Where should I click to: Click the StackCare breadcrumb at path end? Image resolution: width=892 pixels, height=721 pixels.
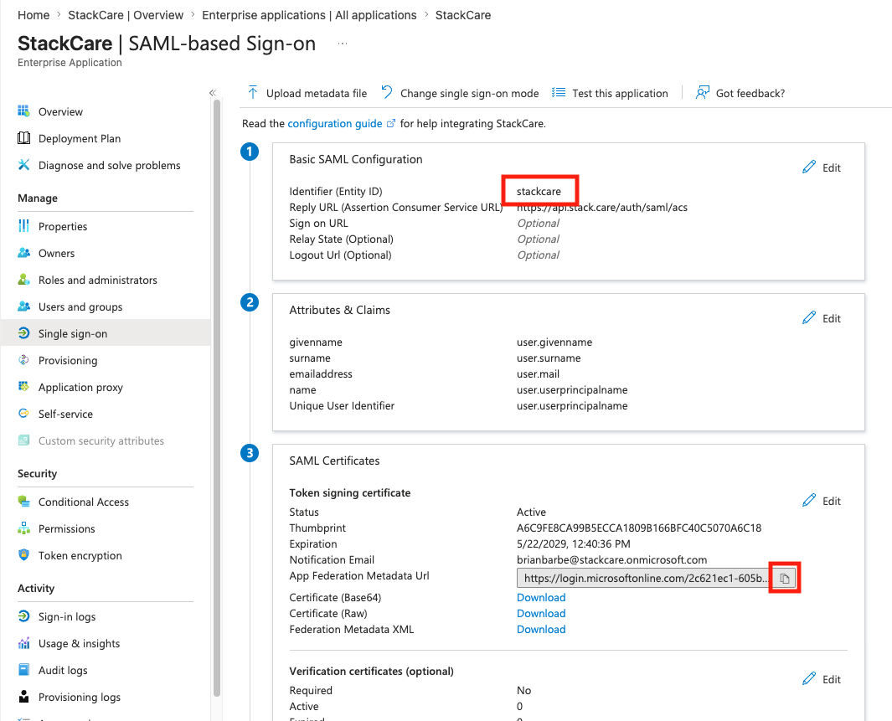click(x=463, y=15)
